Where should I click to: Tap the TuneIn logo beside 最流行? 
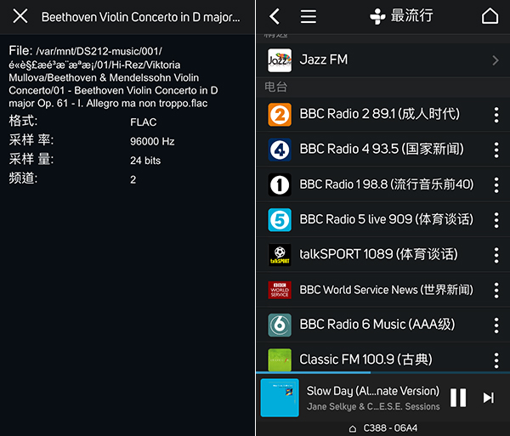coord(377,16)
